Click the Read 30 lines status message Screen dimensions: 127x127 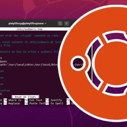pyautogui.click(x=25, y=97)
